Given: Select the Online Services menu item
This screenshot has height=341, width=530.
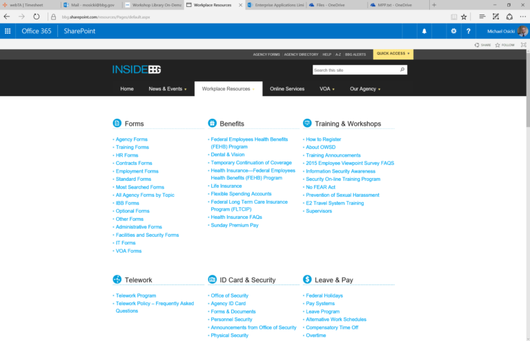Looking at the screenshot, I should (287, 89).
